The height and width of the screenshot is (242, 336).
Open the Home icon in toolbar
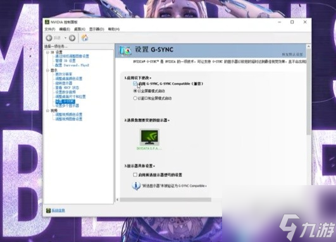click(85, 38)
